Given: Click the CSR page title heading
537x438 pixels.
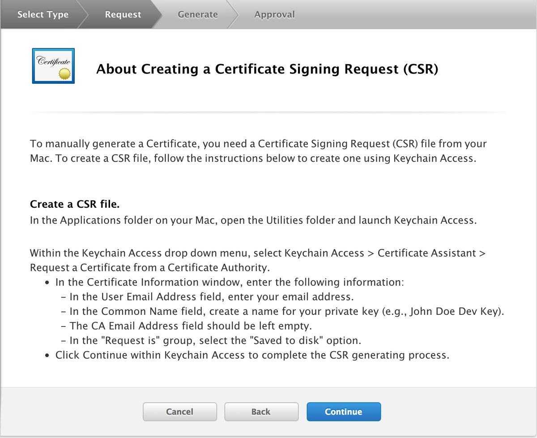Looking at the screenshot, I should point(267,69).
